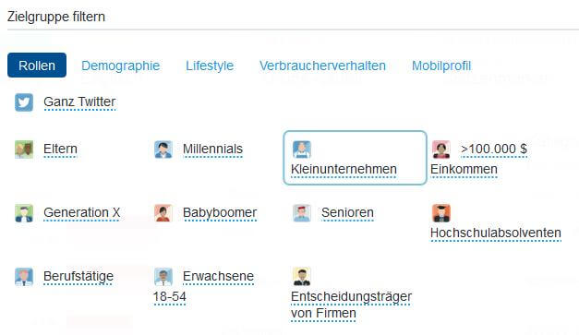The width and height of the screenshot is (579, 335).
Task: Click the Berufstätige avatar icon
Action: 24,277
